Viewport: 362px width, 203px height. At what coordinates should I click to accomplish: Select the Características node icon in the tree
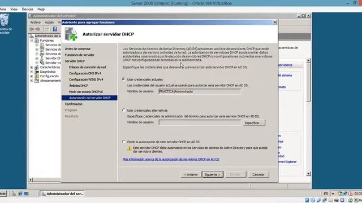click(x=37, y=67)
